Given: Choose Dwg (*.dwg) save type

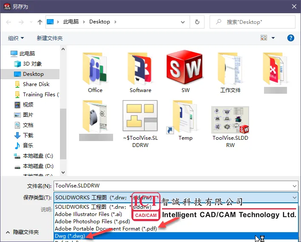Looking at the screenshot, I should (176, 236).
